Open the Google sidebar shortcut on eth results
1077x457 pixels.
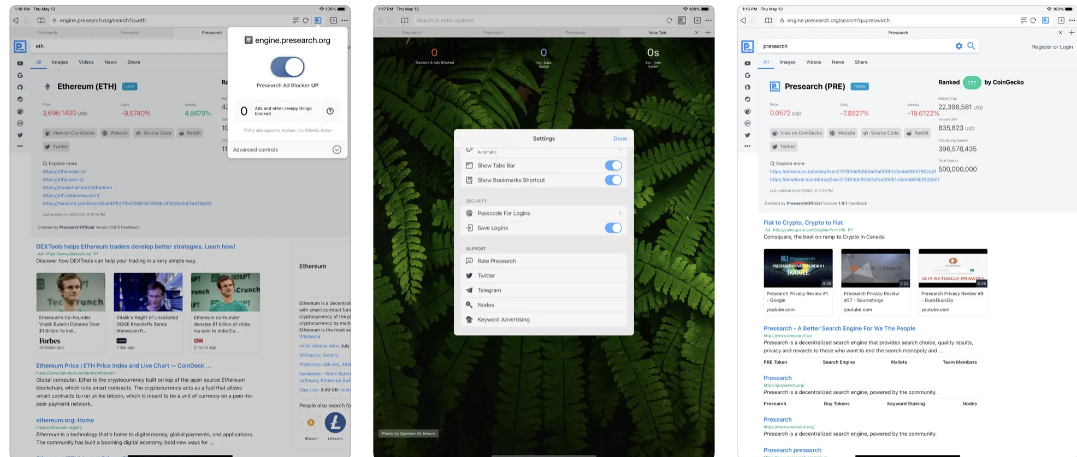point(20,75)
